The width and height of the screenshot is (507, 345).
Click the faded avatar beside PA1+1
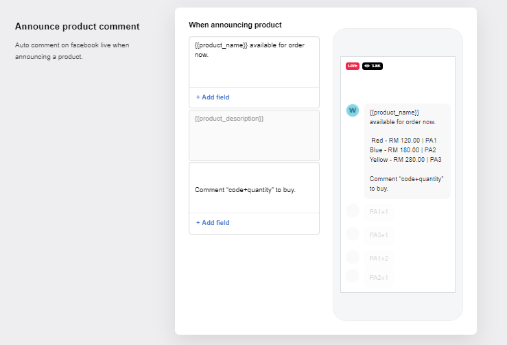click(x=353, y=211)
